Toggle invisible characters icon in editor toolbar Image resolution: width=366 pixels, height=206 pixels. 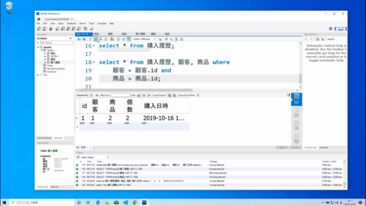click(x=177, y=39)
